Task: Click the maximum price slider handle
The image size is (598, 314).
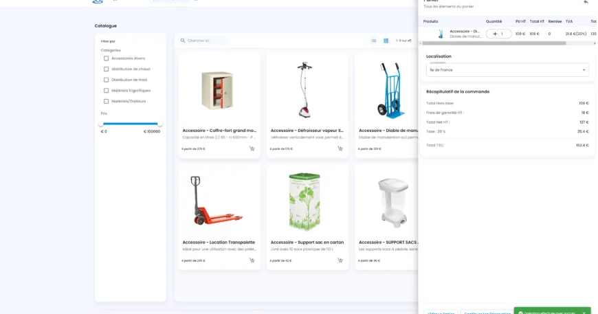Action: coord(160,124)
